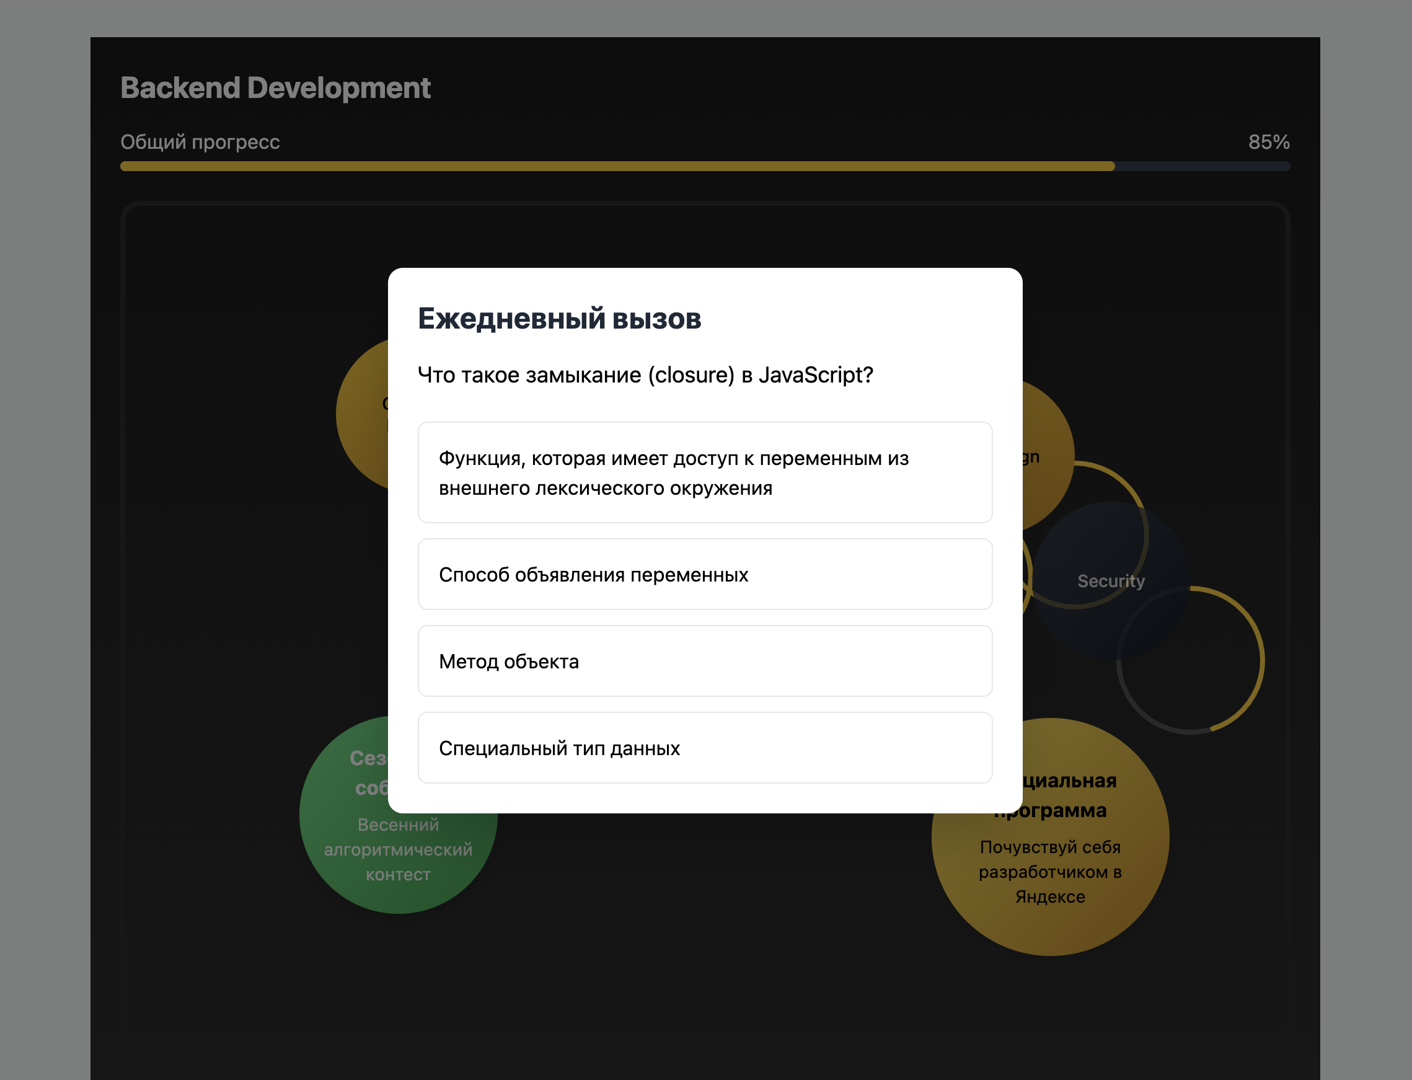Click the 'Backend Development' page title
1412x1080 pixels.
(275, 88)
